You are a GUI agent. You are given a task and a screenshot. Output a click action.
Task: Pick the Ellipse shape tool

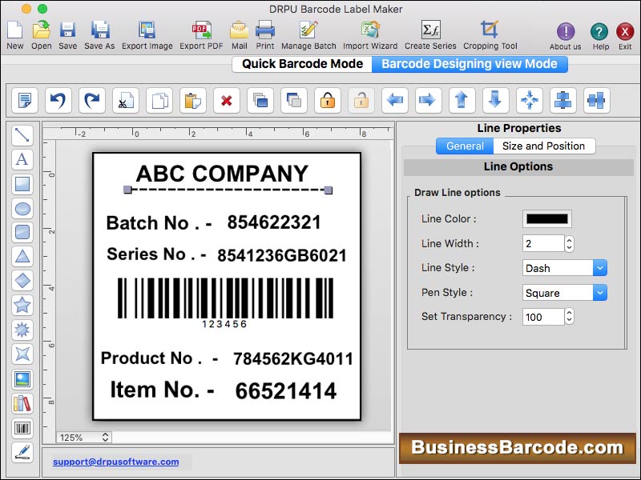(22, 209)
